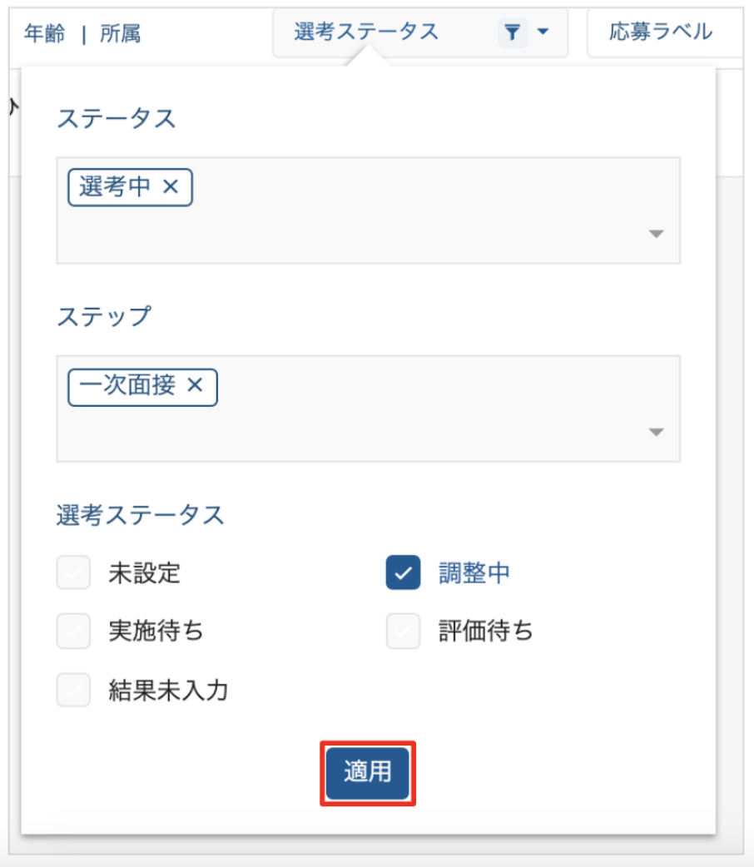The height and width of the screenshot is (867, 754).
Task: Check the 結果未入力 checkbox
Action: click(x=73, y=690)
